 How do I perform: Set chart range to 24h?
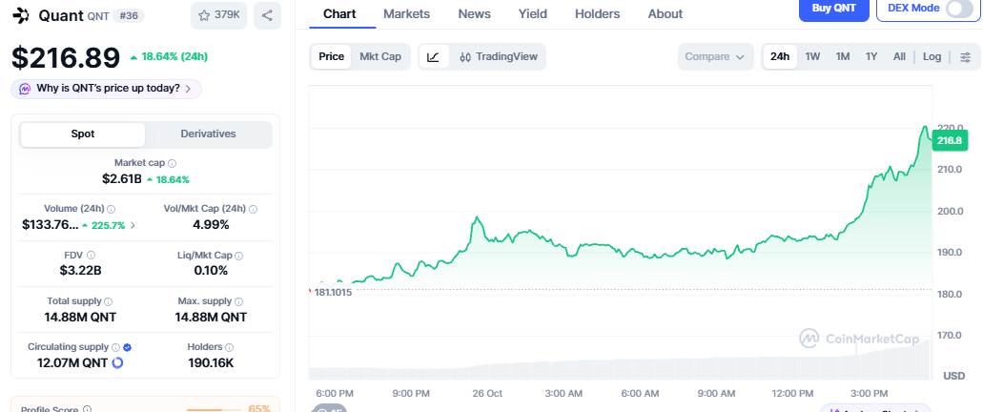point(780,56)
